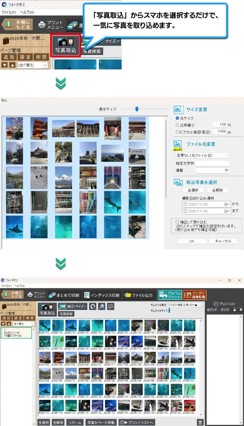
Task: Select the 比率縮小 radio button
Action: (177, 125)
